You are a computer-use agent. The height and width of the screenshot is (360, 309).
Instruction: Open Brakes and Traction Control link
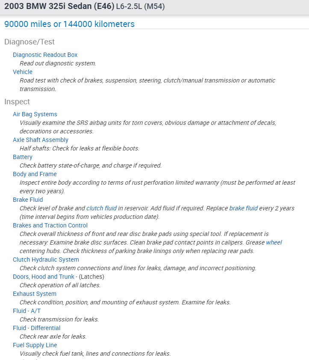click(50, 225)
